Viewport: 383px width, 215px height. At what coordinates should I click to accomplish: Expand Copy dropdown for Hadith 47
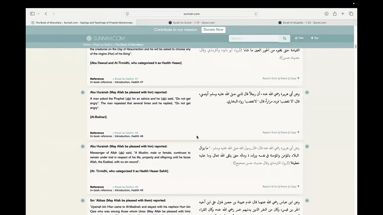(x=295, y=79)
